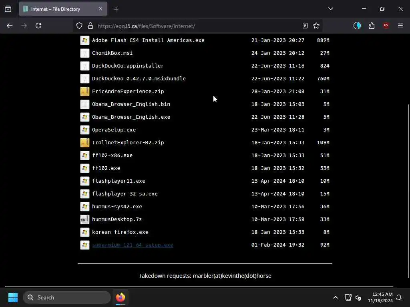Screen dimensions: 410x307
Task: Click the page vertical scrollbar
Action: pyautogui.click(x=408, y=191)
